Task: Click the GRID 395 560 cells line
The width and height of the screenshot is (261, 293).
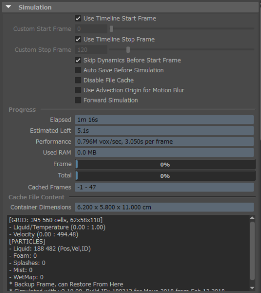Action: 56,220
